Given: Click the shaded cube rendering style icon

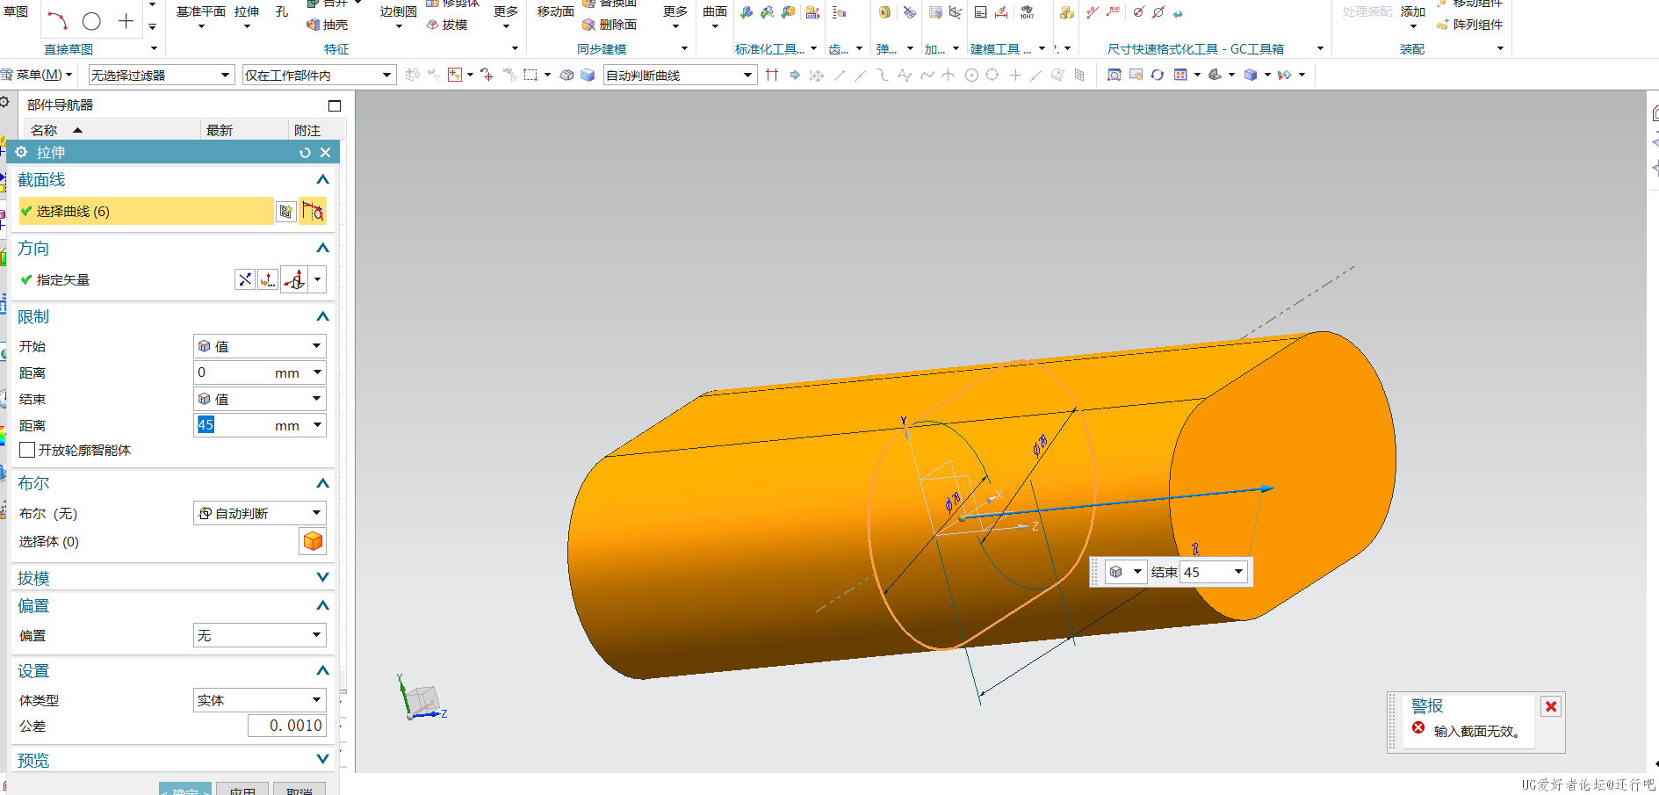Looking at the screenshot, I should click(x=1251, y=75).
